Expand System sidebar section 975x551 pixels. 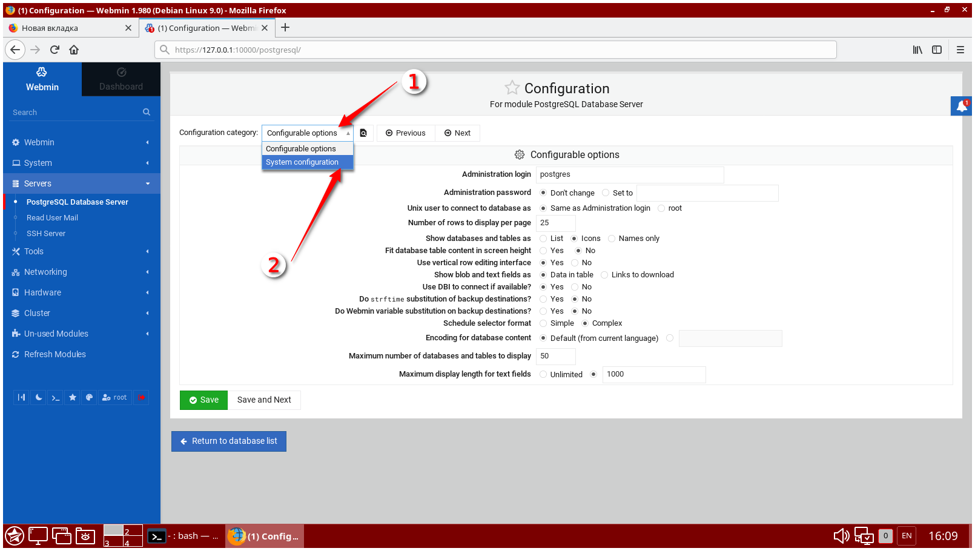pyautogui.click(x=82, y=163)
